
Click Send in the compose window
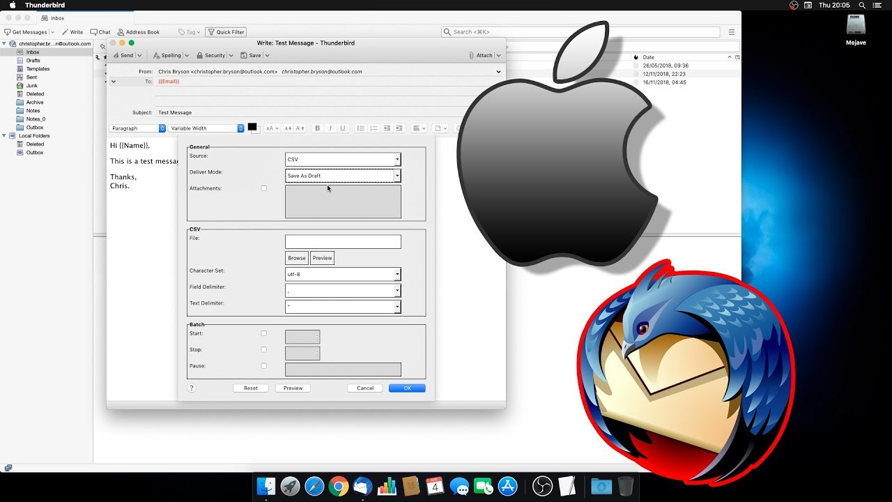[123, 55]
